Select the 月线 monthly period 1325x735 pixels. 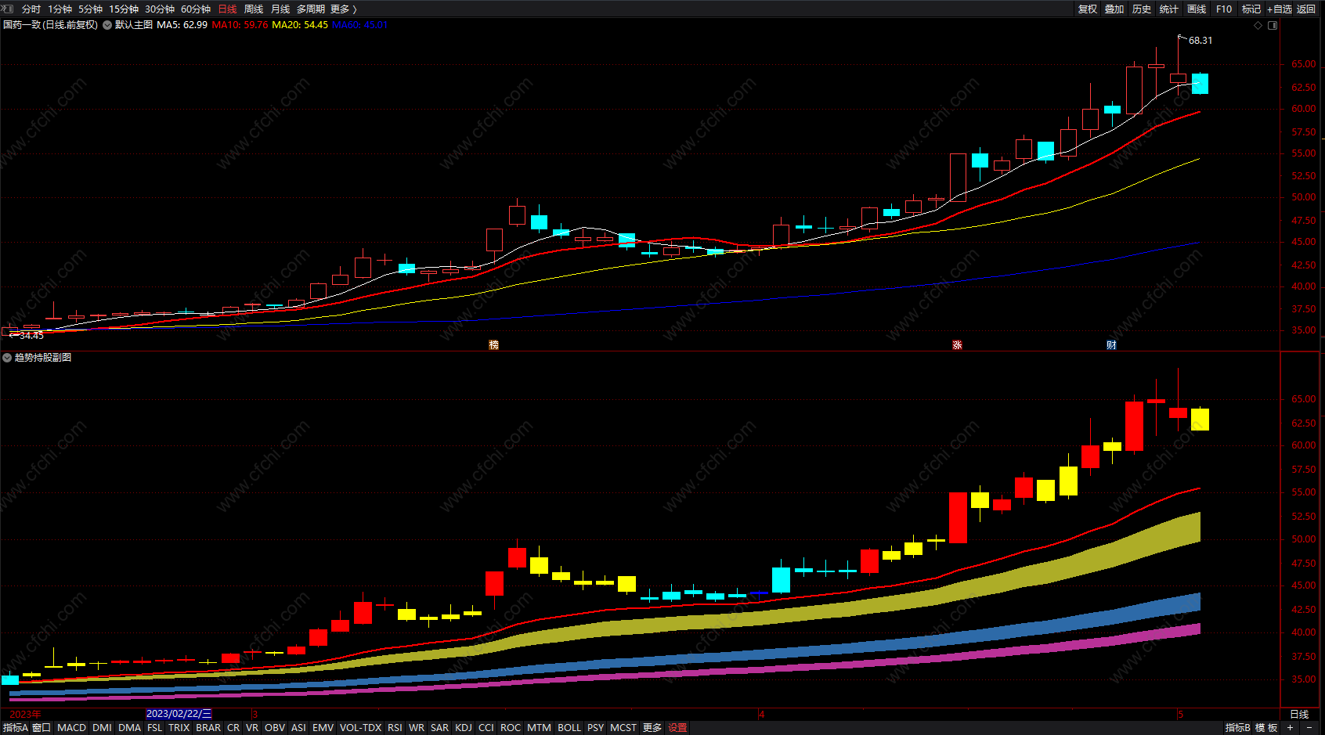point(280,9)
